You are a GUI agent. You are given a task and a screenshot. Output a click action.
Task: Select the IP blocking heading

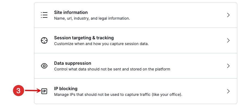tap(66, 89)
